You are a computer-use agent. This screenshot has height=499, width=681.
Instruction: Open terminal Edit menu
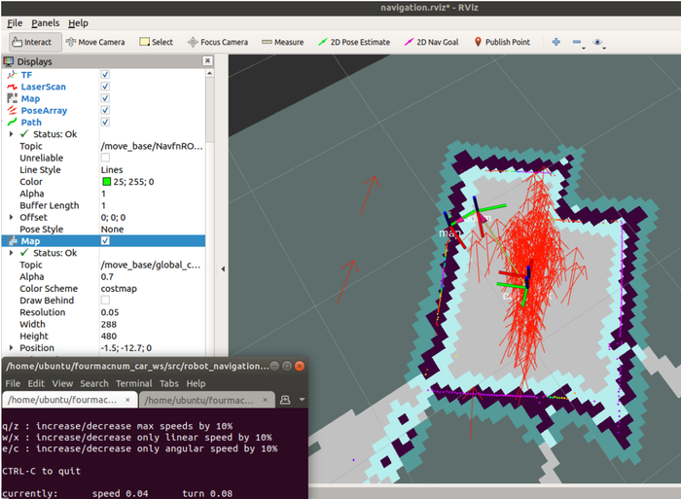(36, 383)
